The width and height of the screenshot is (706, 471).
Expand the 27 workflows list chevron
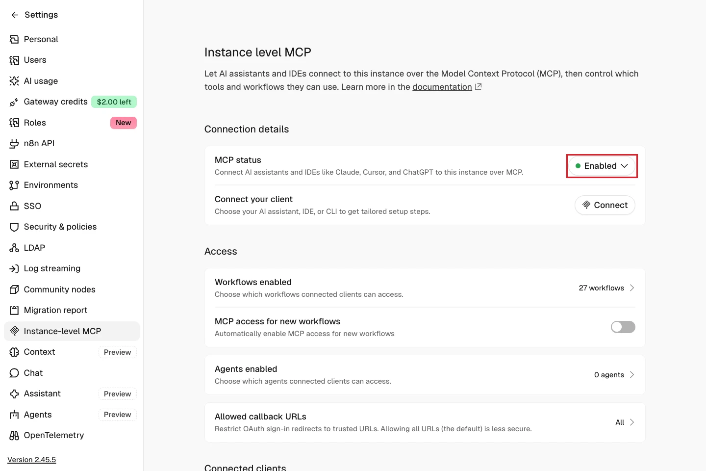point(632,288)
